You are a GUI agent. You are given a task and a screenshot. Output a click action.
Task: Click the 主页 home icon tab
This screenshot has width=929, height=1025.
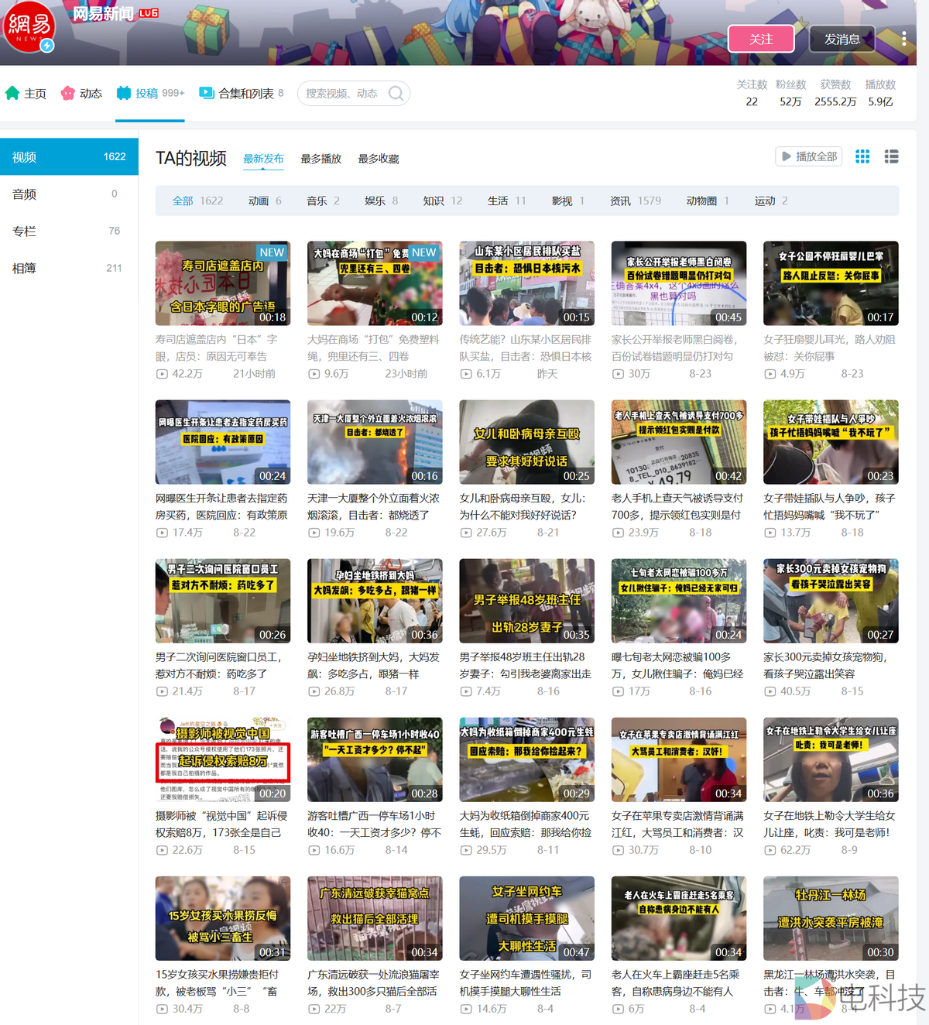point(26,94)
